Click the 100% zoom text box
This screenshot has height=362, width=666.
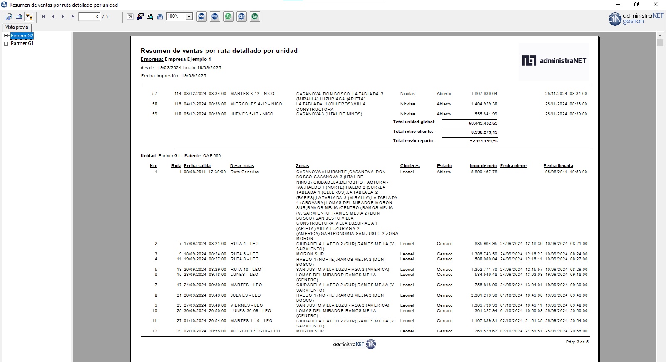176,17
